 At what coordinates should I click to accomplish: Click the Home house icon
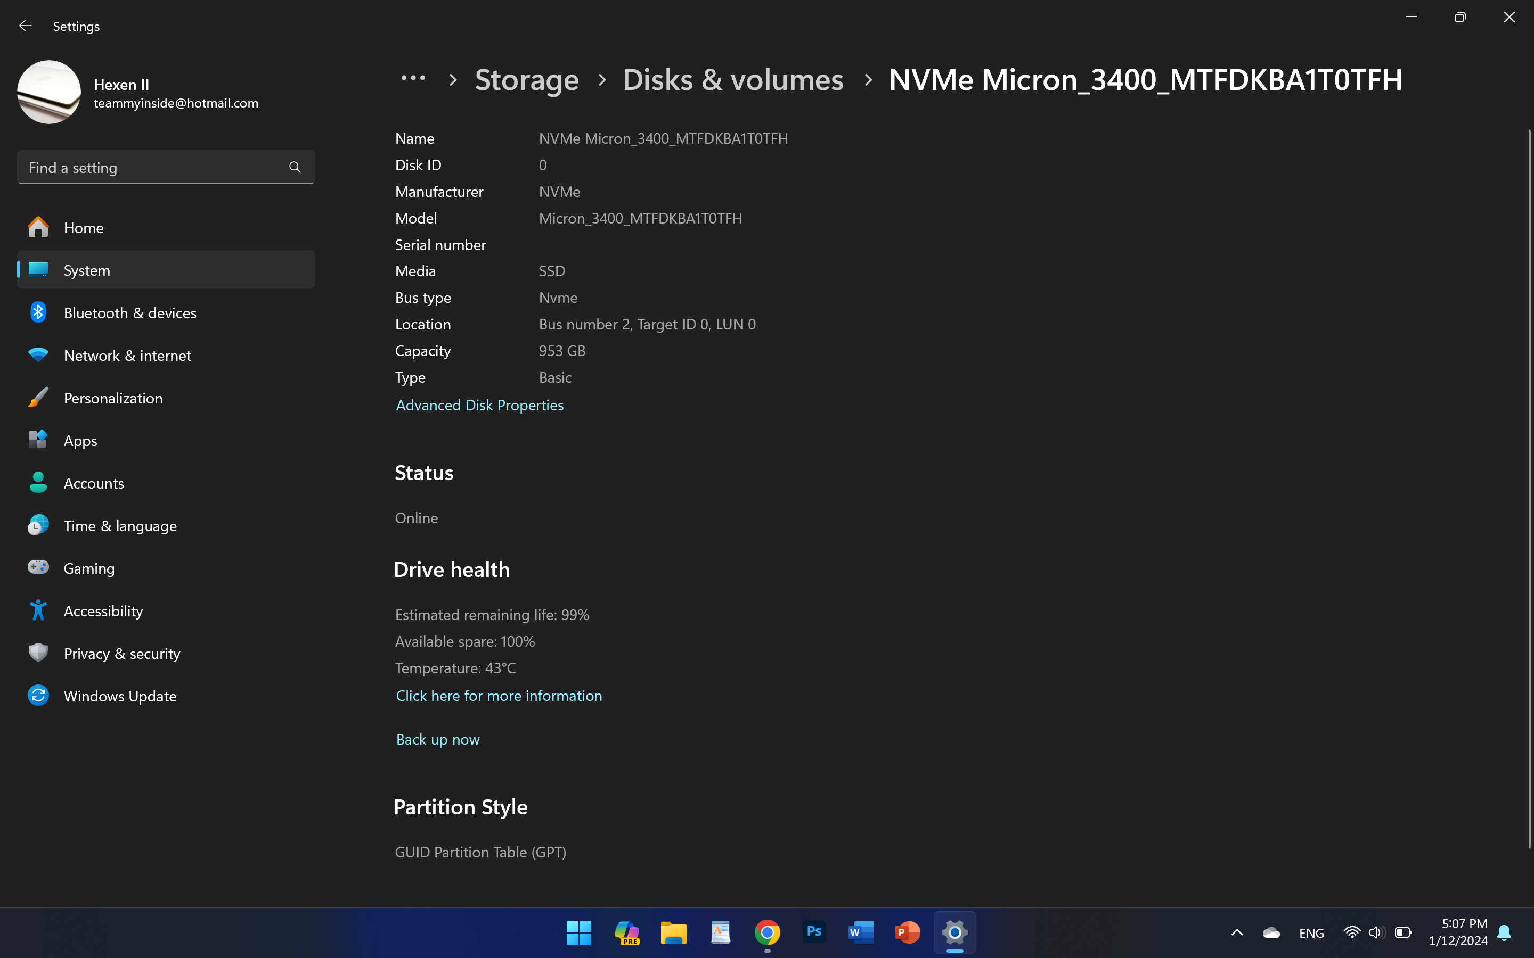click(38, 227)
